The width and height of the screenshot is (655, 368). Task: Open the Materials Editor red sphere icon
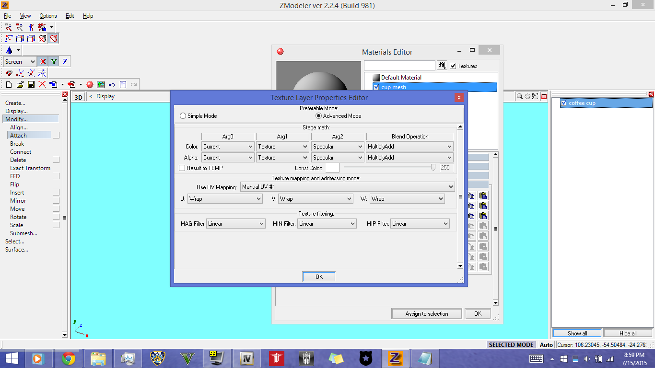click(90, 85)
